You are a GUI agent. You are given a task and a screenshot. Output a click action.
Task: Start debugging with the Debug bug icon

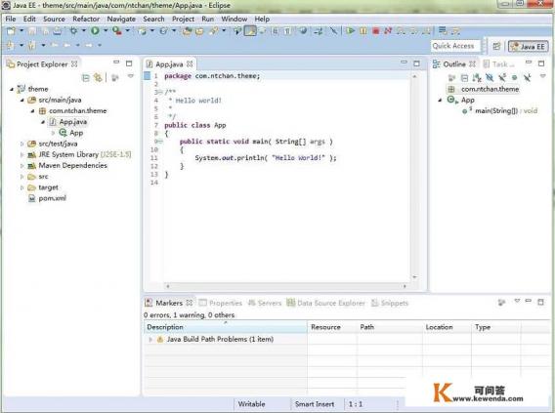coord(73,31)
